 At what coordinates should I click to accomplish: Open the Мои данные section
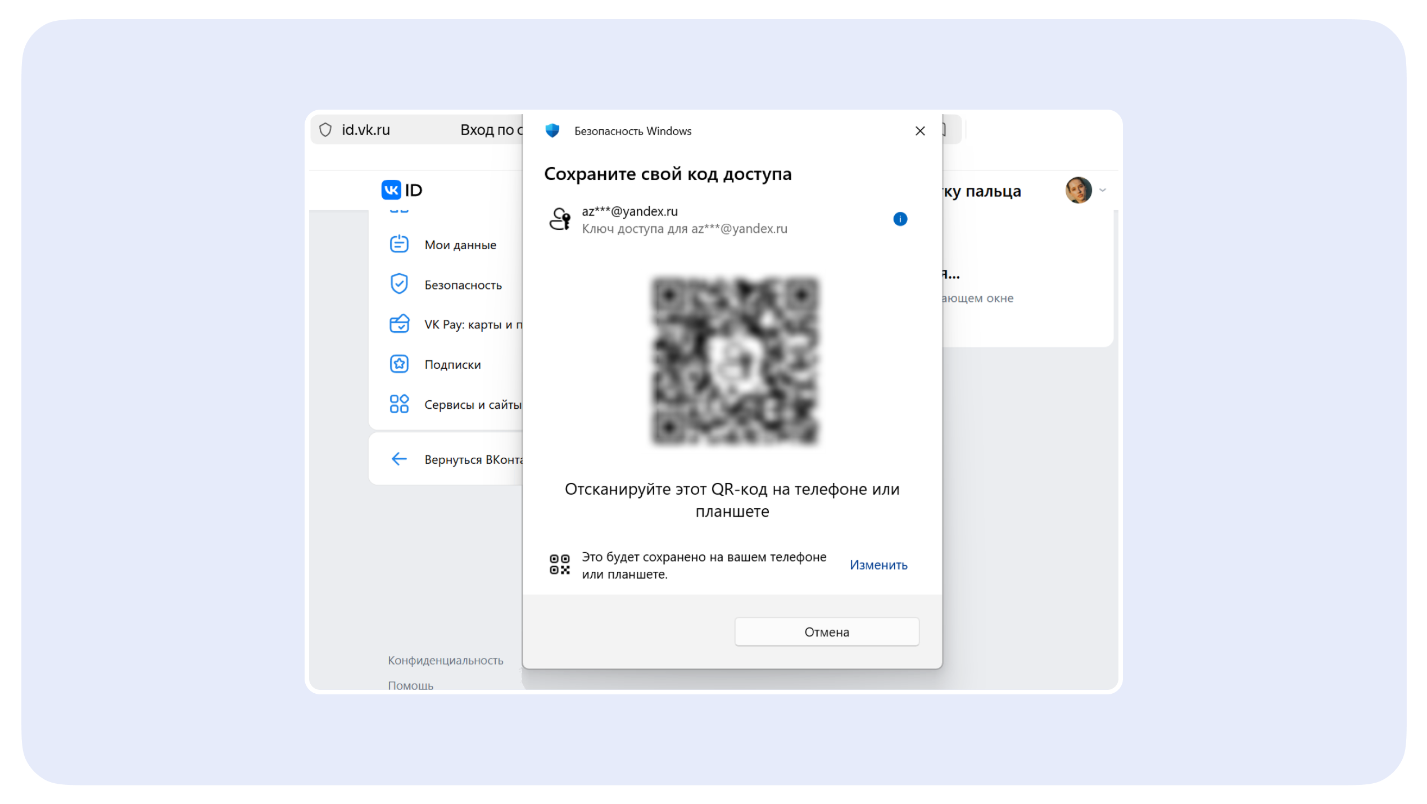coord(460,245)
